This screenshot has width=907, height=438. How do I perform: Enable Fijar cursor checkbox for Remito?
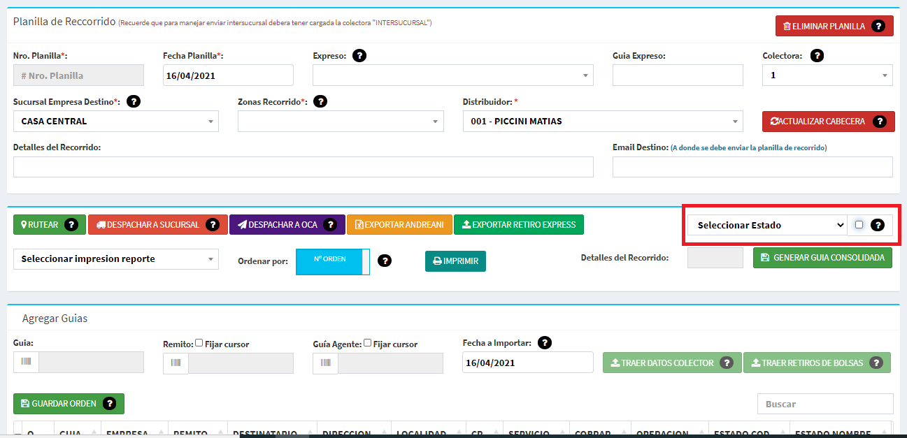[199, 343]
